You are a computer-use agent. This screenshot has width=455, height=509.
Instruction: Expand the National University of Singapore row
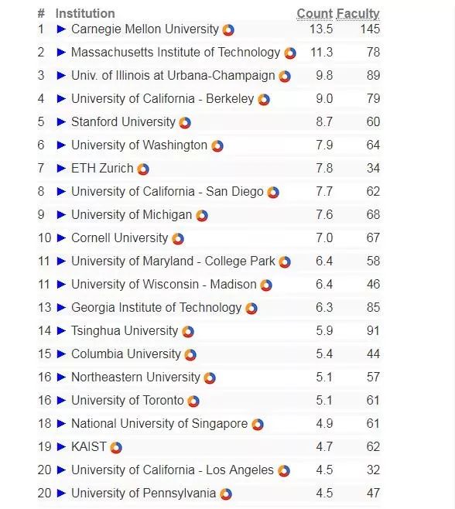pyautogui.click(x=61, y=424)
